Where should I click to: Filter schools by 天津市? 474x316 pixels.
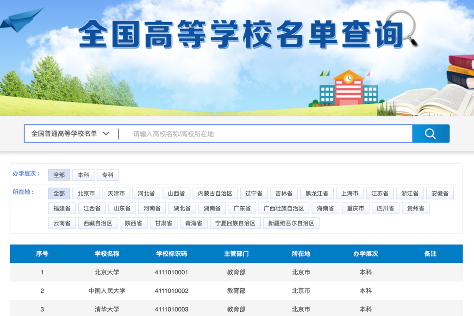coord(116,193)
